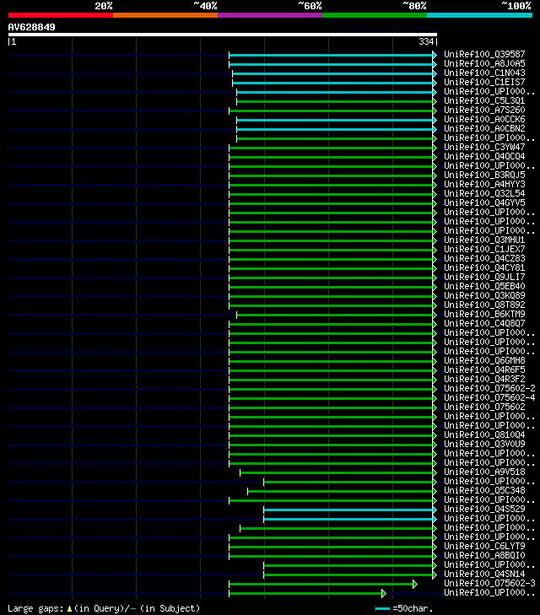Select the UniRef100_A4HYY3 label

click(x=484, y=185)
